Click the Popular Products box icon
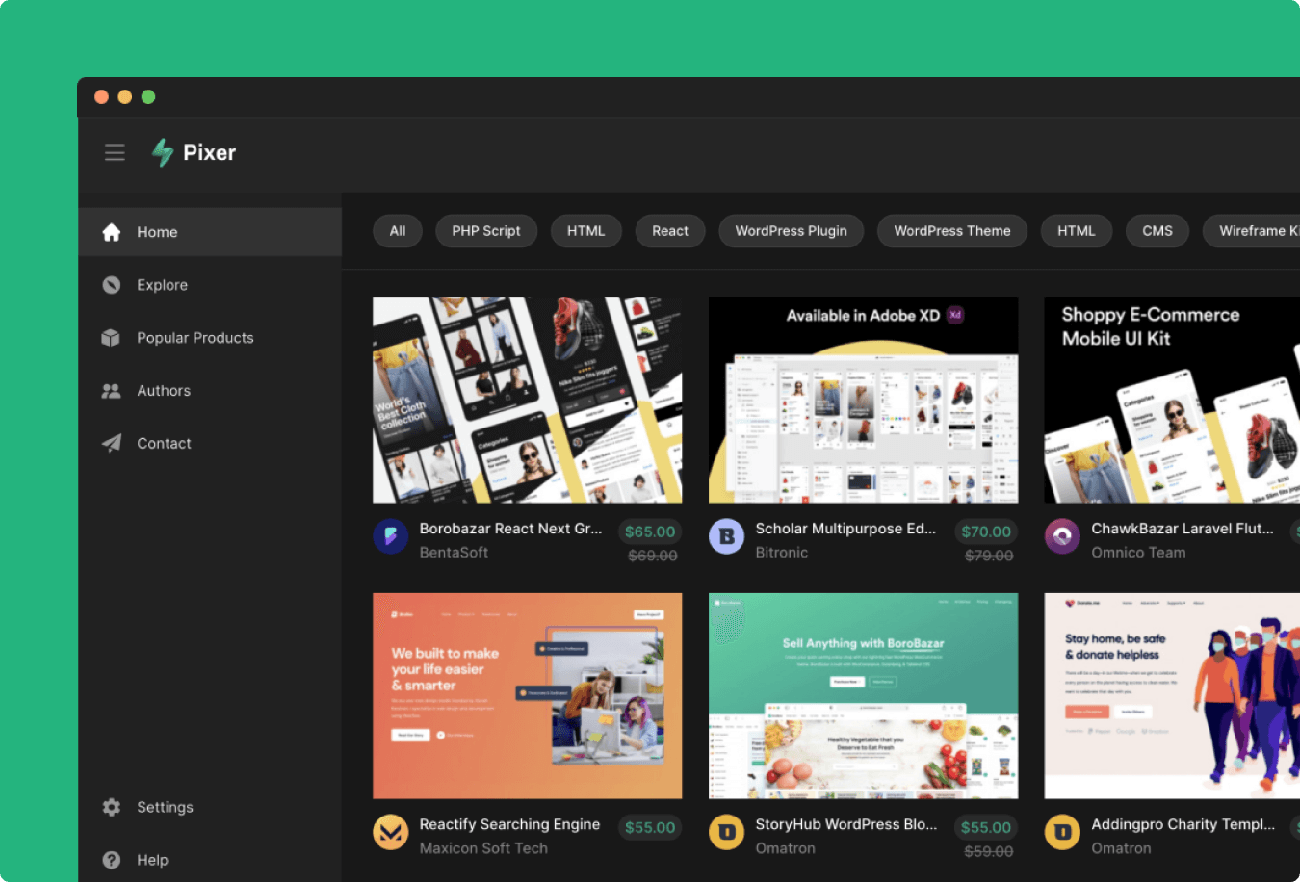This screenshot has width=1300, height=882. pos(112,338)
